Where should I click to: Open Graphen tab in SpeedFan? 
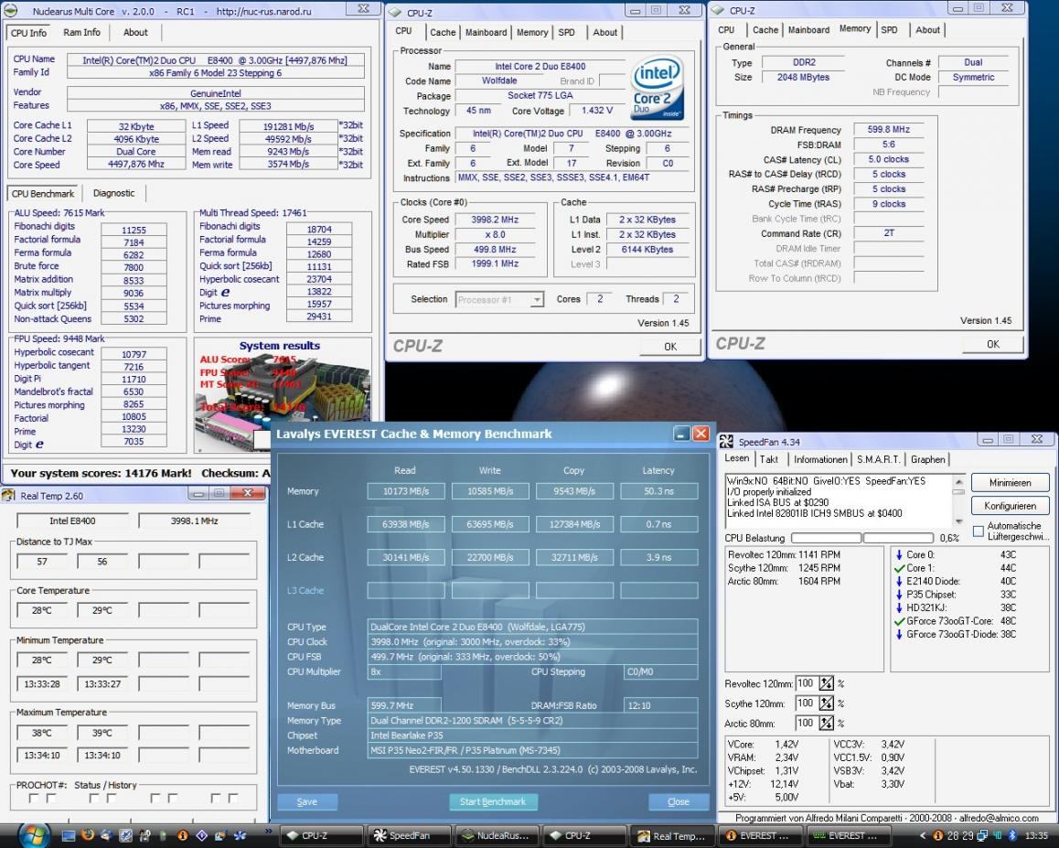pyautogui.click(x=927, y=459)
